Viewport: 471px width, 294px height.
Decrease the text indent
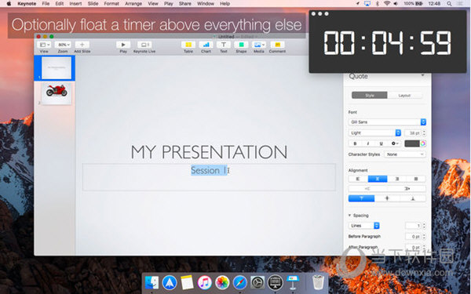click(367, 189)
